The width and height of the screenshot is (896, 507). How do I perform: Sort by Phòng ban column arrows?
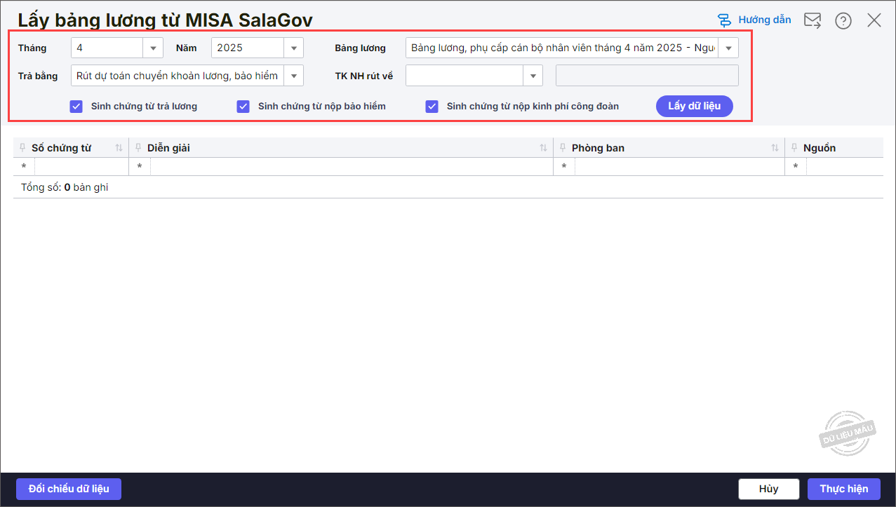tap(775, 148)
